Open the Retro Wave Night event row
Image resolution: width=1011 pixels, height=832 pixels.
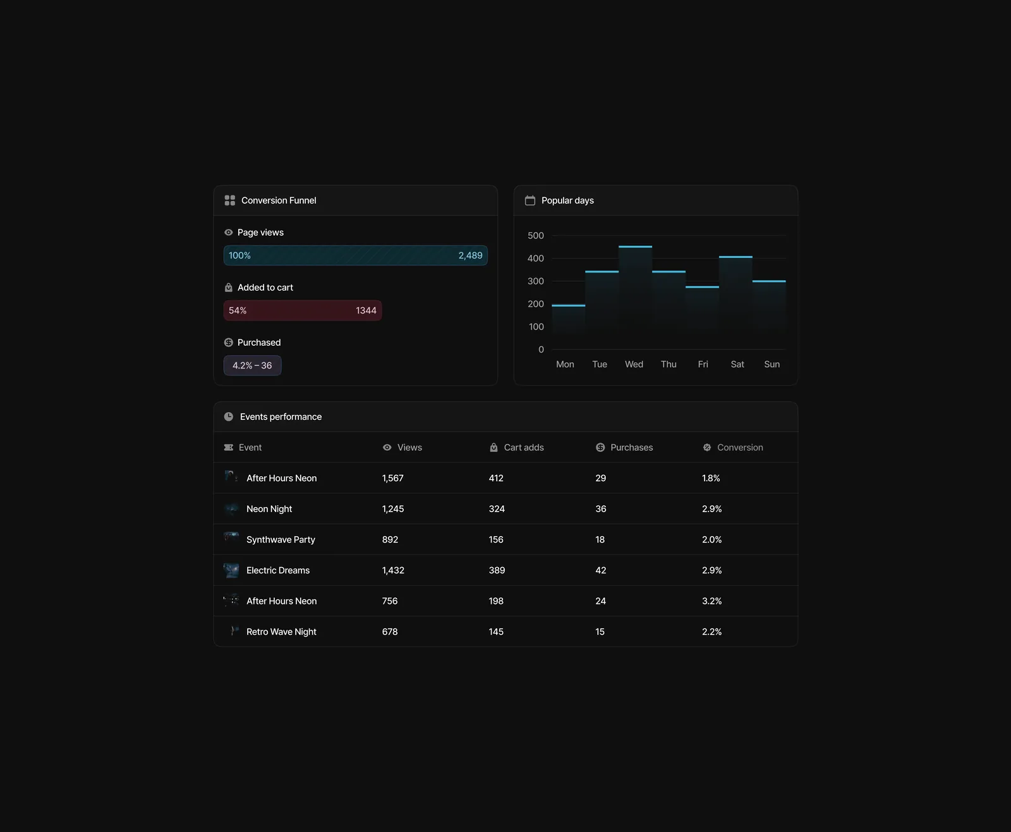coord(505,632)
